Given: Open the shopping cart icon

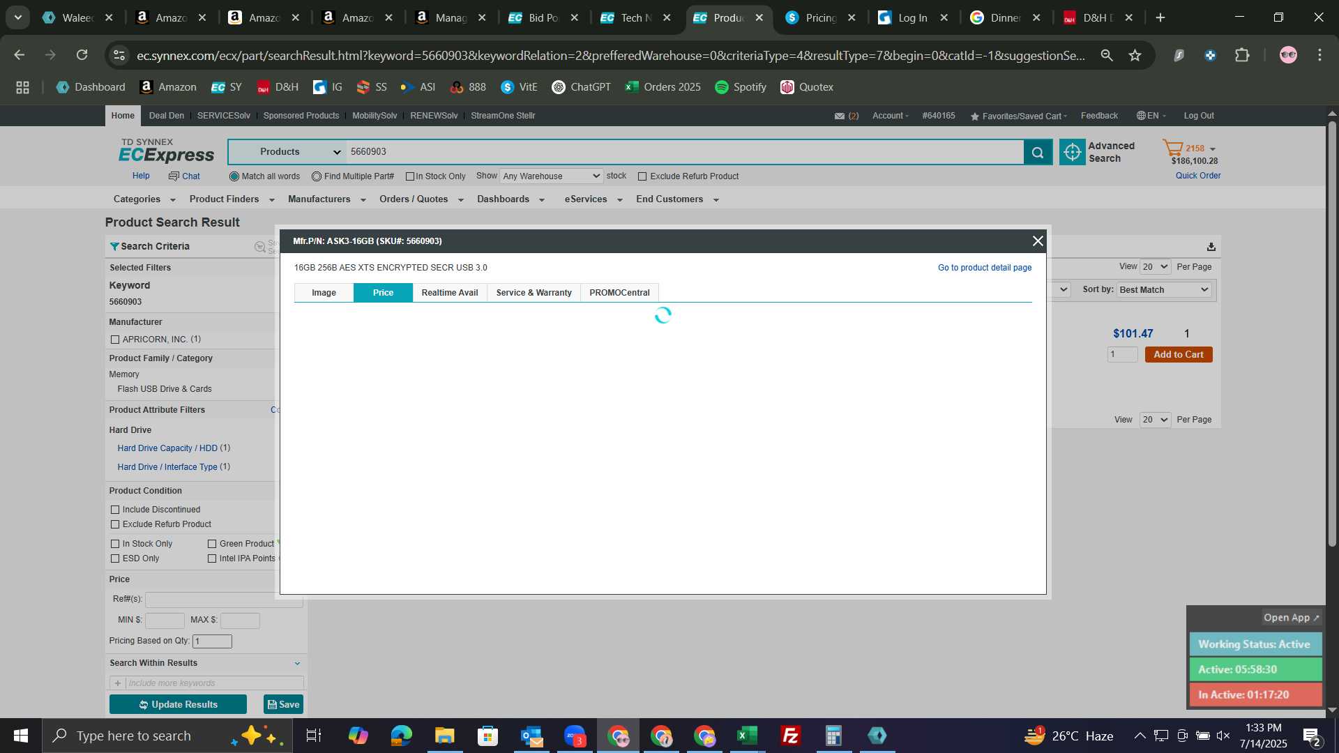Looking at the screenshot, I should (x=1172, y=149).
